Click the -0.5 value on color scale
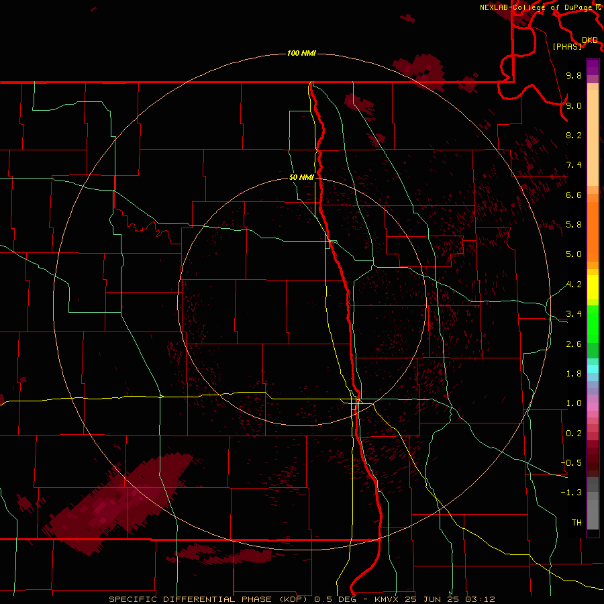Viewport: 604px width, 604px height. tap(571, 463)
